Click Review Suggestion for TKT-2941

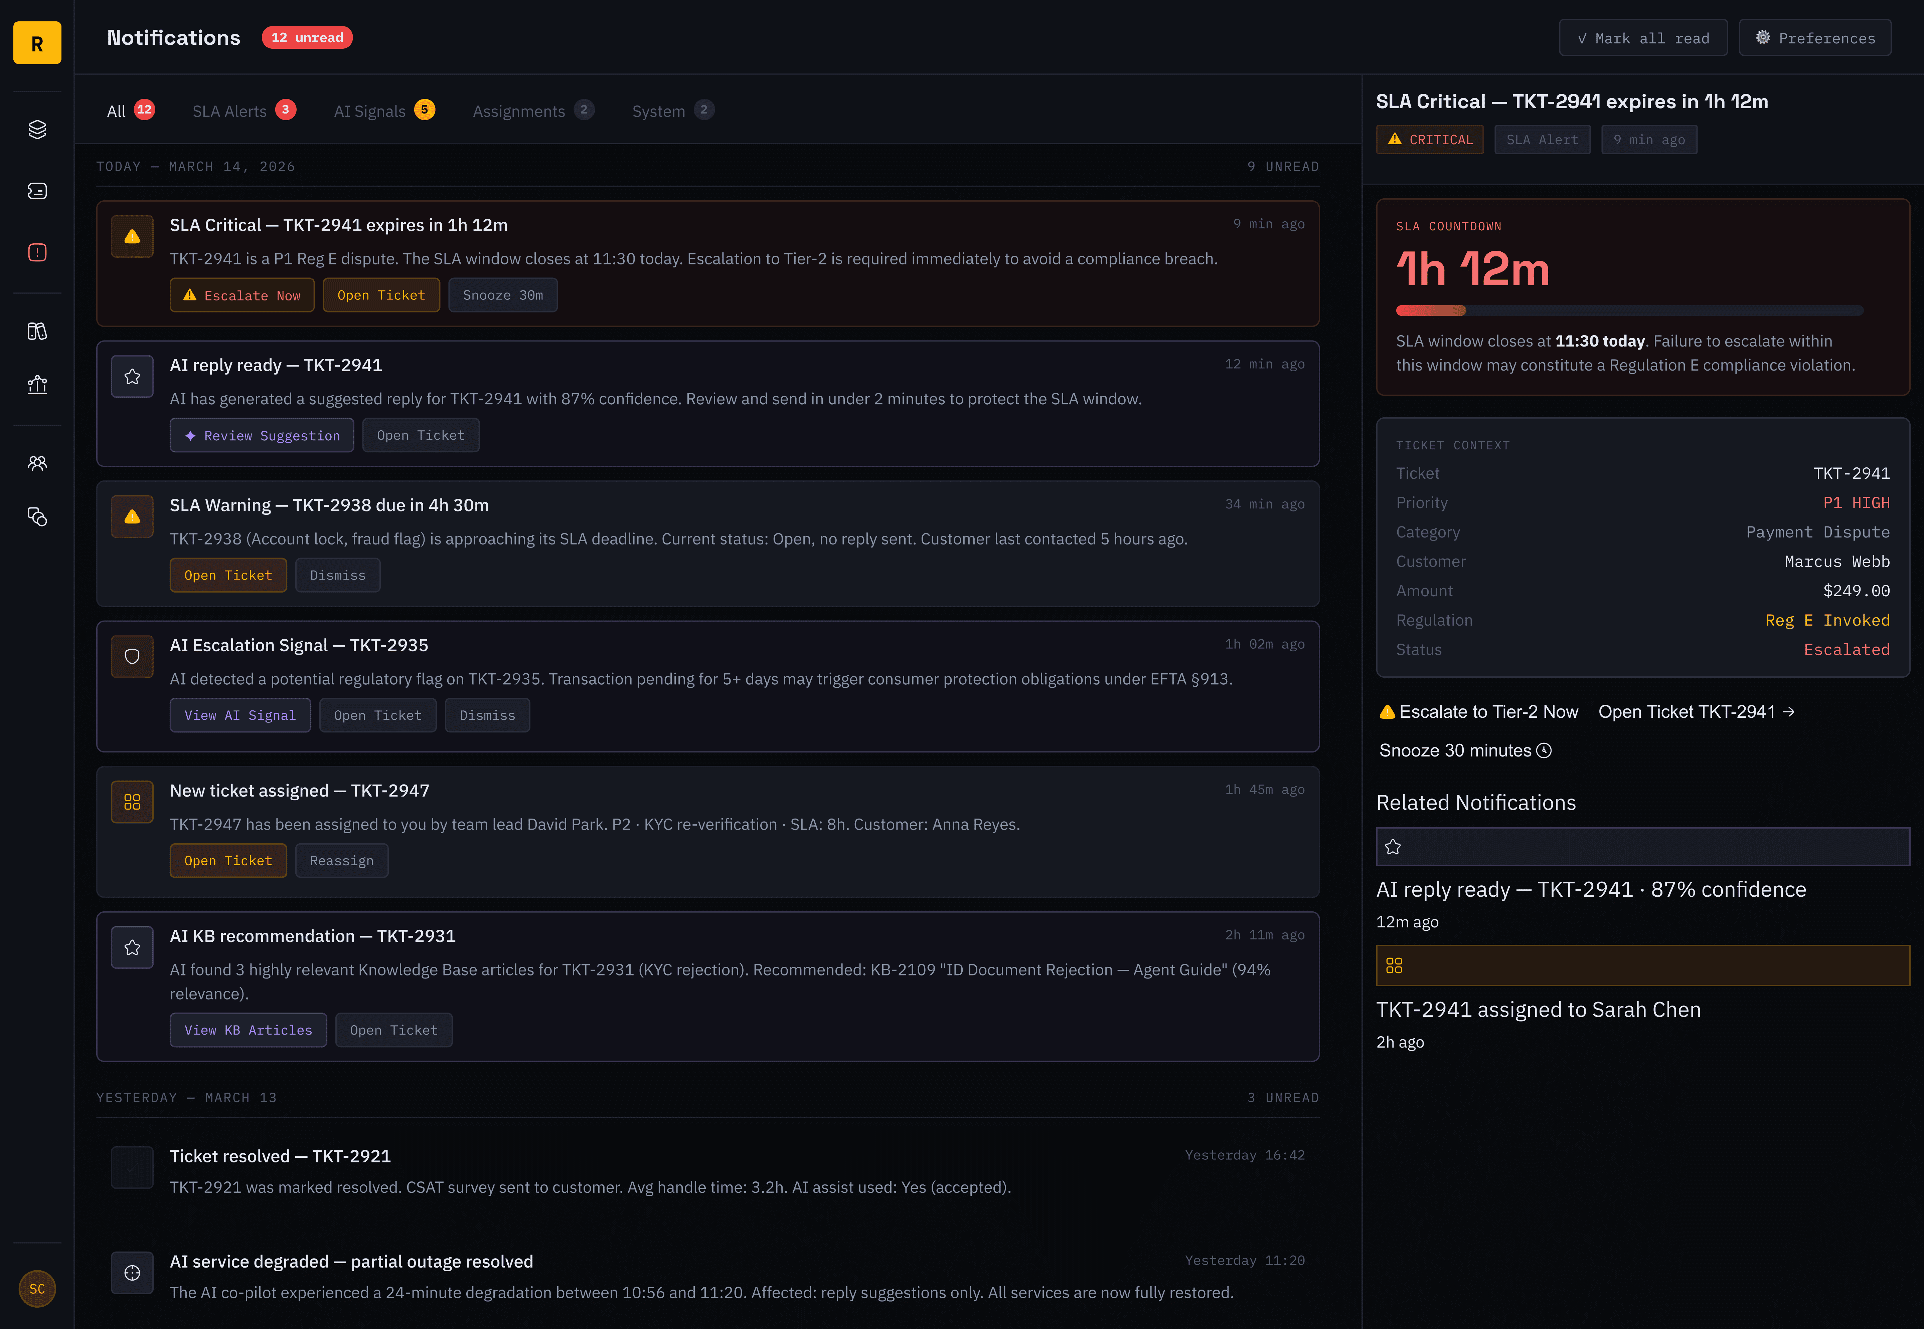pyautogui.click(x=262, y=436)
